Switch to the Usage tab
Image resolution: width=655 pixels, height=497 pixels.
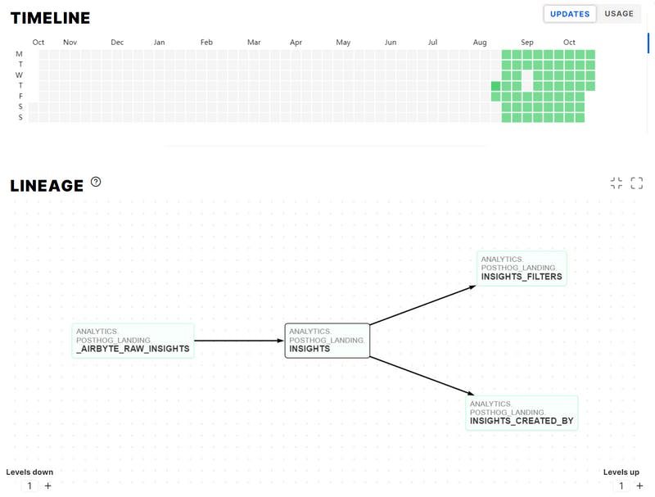(x=619, y=14)
